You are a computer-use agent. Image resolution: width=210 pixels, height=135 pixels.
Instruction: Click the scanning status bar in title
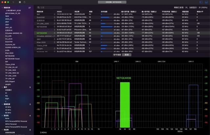click(x=112, y=2)
